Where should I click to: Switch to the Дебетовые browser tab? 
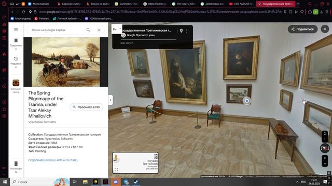[x=213, y=4]
